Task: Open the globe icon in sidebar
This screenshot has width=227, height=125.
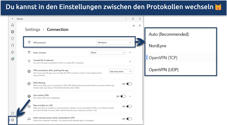Action: pos(12,32)
